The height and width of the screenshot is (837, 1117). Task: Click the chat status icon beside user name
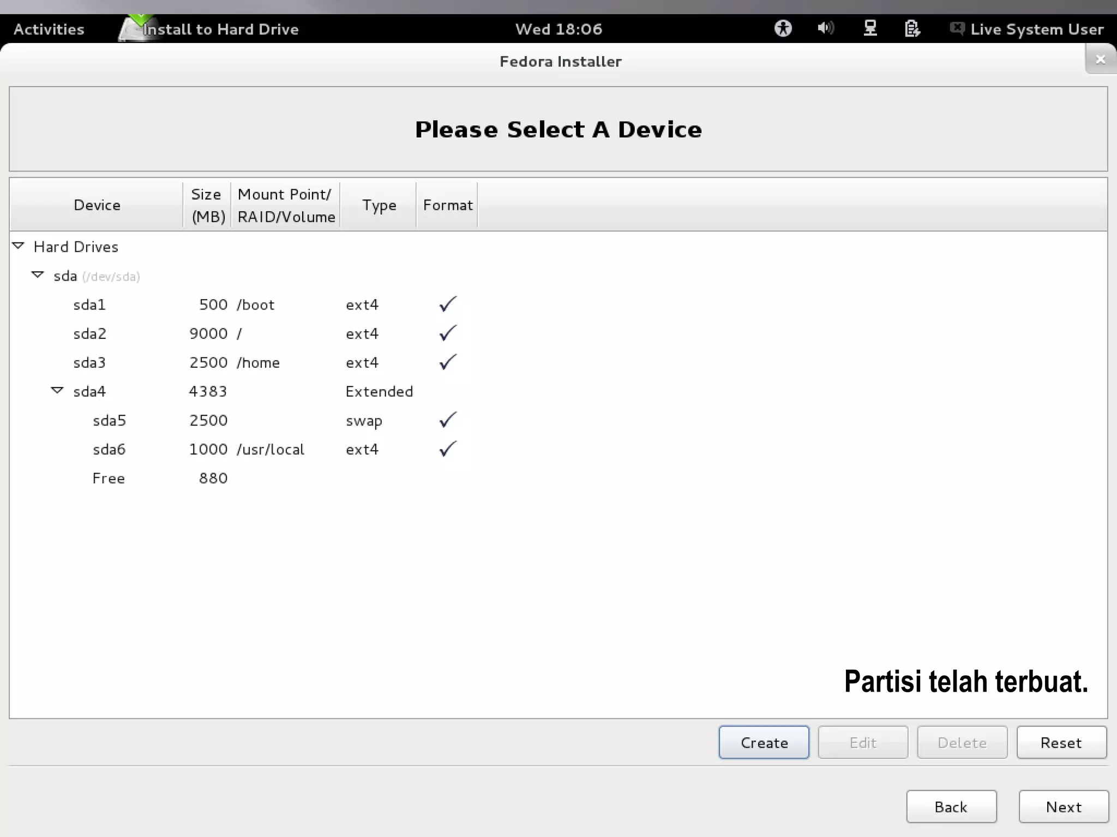[956, 28]
